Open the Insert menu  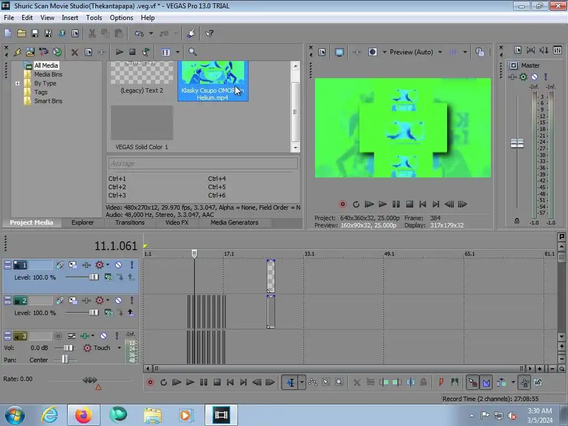(70, 17)
